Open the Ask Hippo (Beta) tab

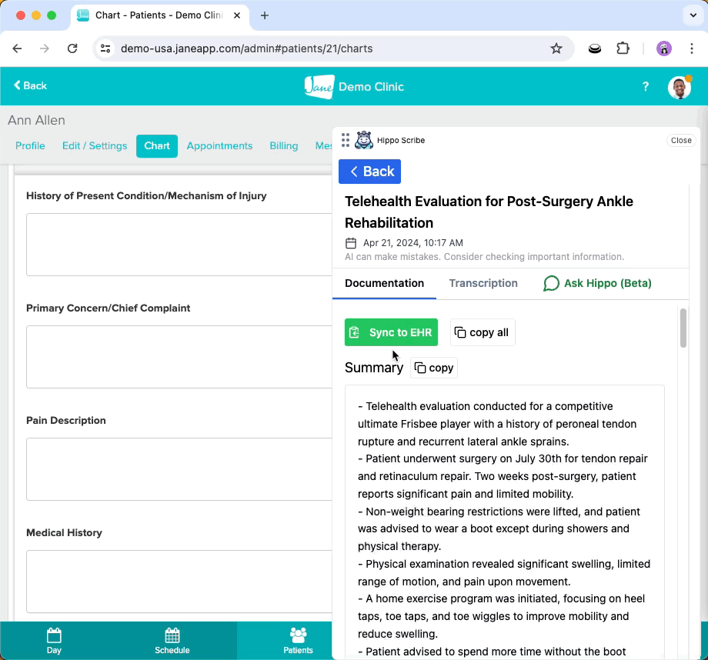(x=597, y=283)
